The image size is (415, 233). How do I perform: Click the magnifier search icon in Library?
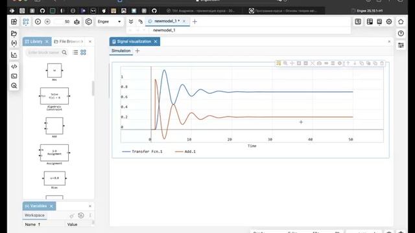[64, 52]
